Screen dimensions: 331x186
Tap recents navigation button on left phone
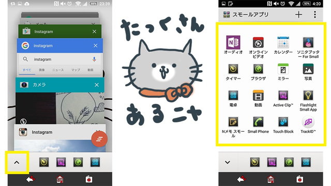89,179
